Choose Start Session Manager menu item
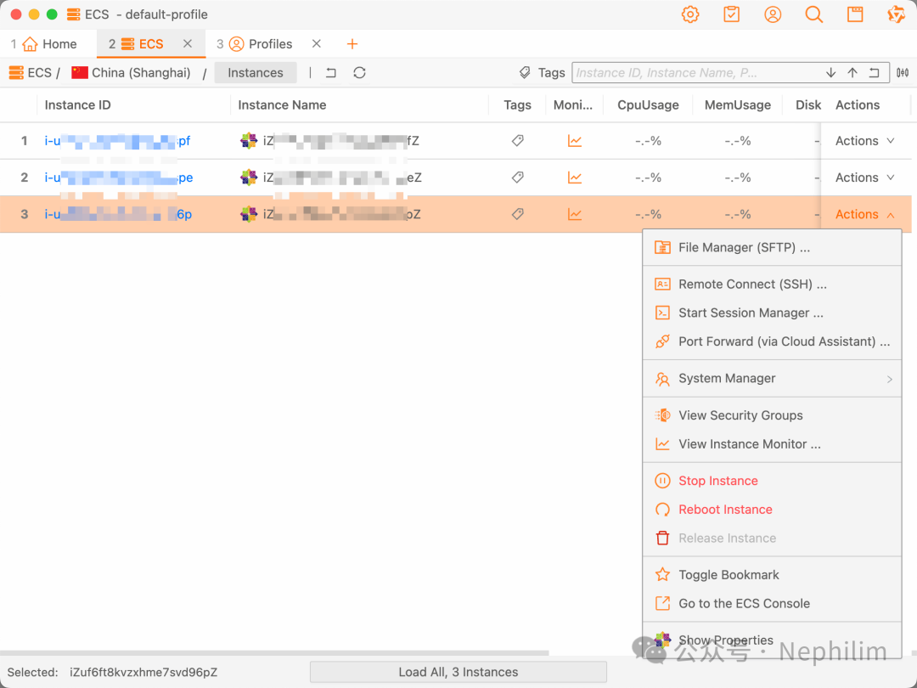The height and width of the screenshot is (688, 917). click(772, 313)
